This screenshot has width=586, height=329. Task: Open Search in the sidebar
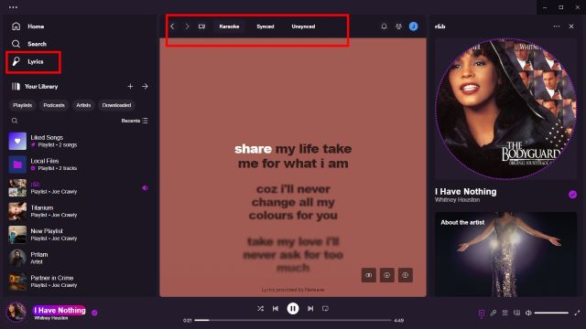click(x=28, y=44)
